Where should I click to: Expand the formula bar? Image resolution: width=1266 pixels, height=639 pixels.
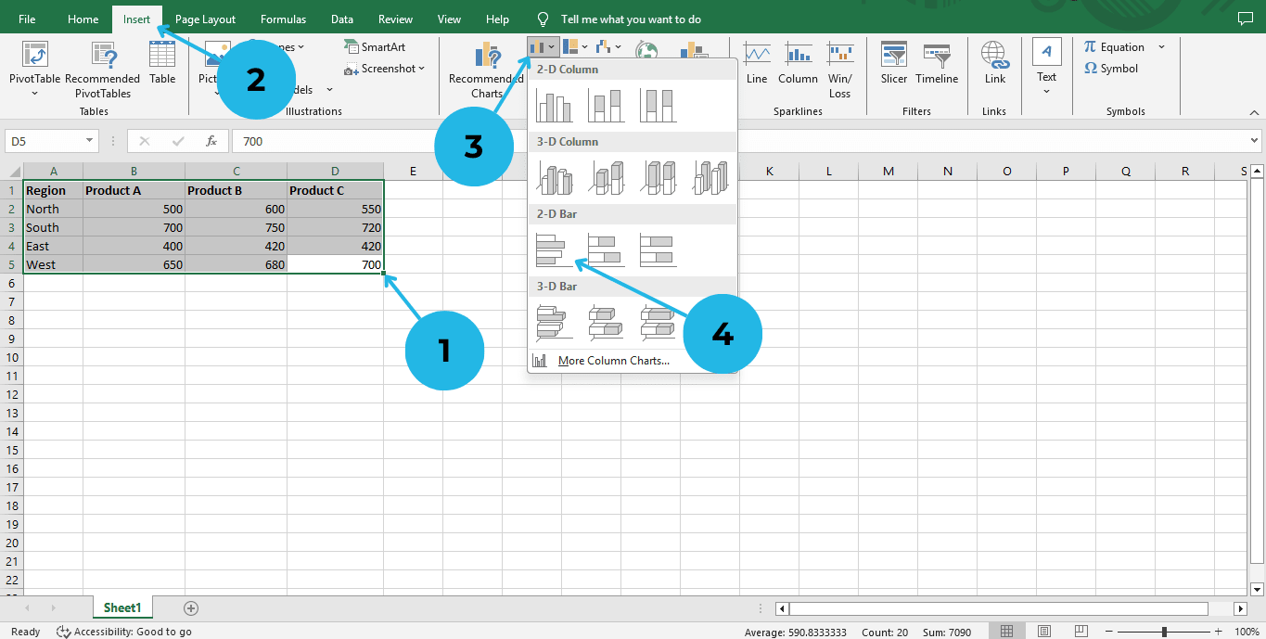click(x=1255, y=141)
